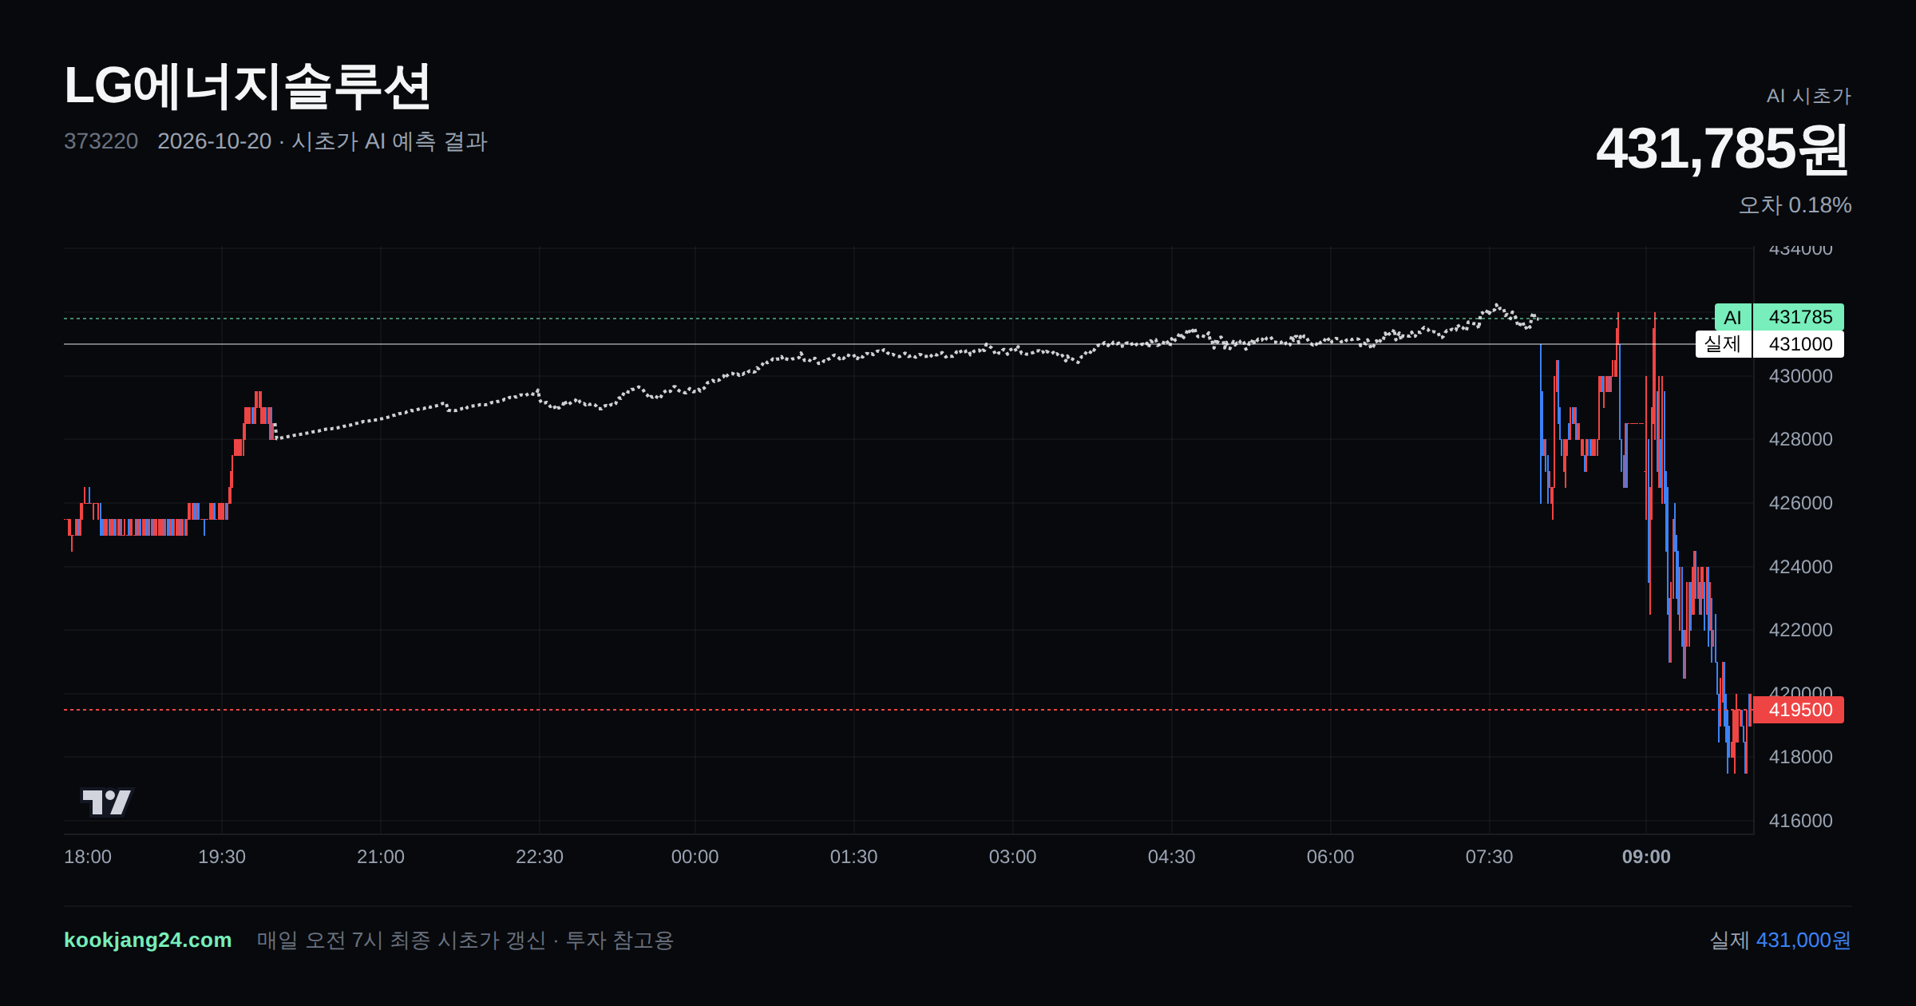The height and width of the screenshot is (1006, 1916).
Task: Click the 19:30 time axis label
Action: point(222,857)
